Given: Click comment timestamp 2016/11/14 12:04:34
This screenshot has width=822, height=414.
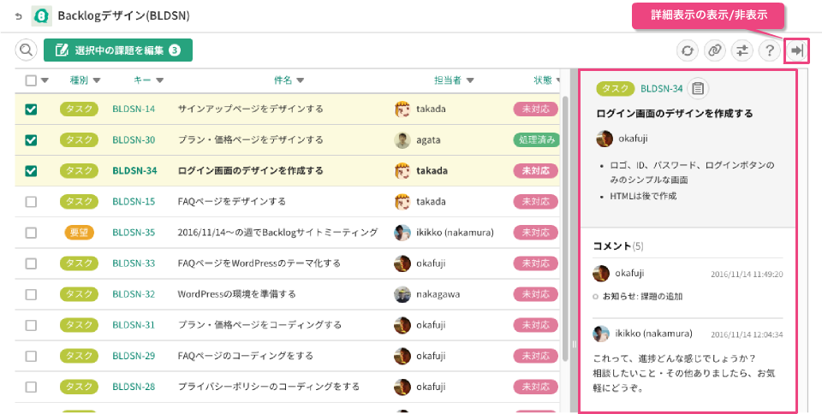Looking at the screenshot, I should tap(747, 334).
